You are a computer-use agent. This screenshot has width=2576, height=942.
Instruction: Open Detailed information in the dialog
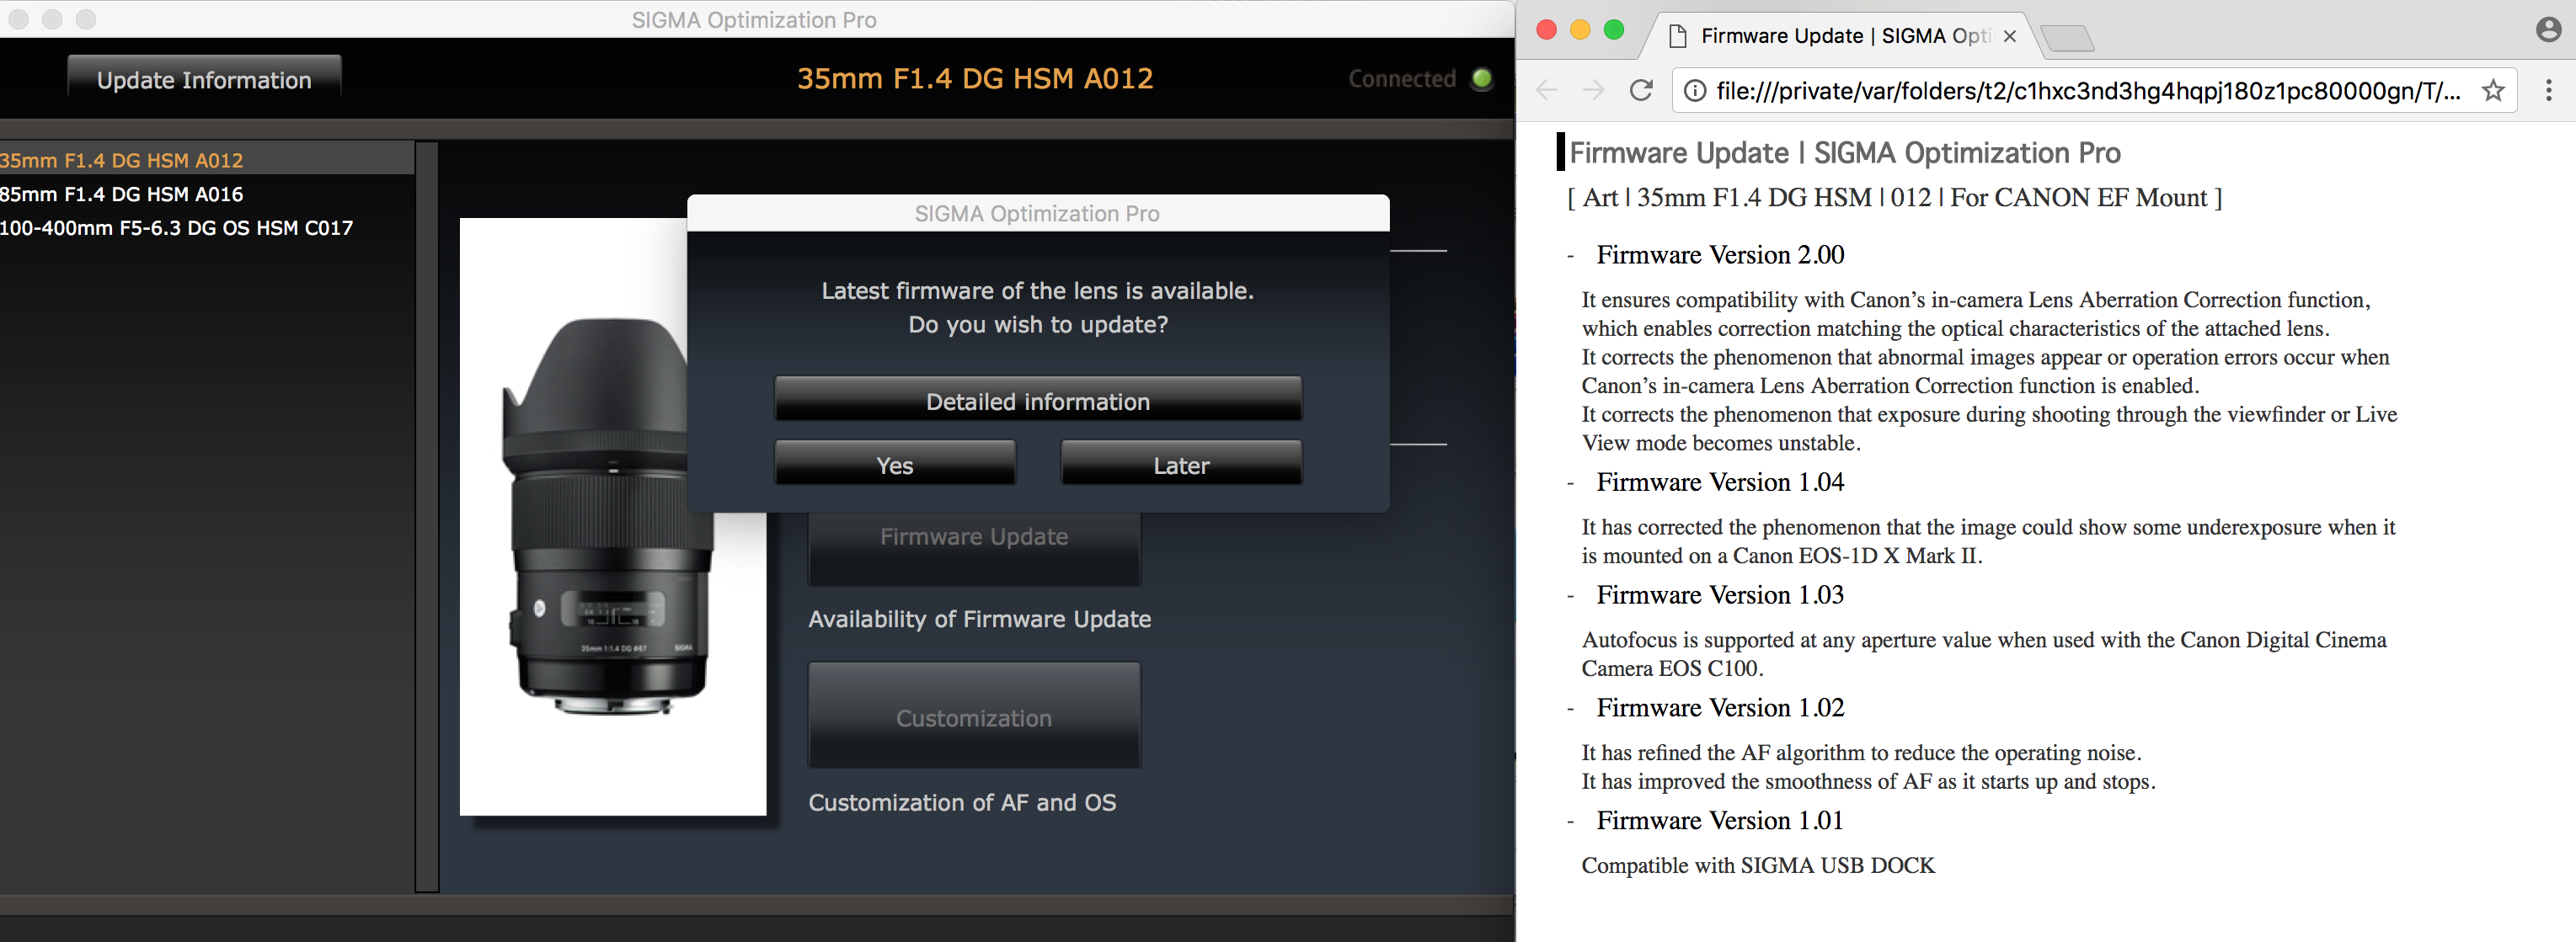coord(1038,401)
